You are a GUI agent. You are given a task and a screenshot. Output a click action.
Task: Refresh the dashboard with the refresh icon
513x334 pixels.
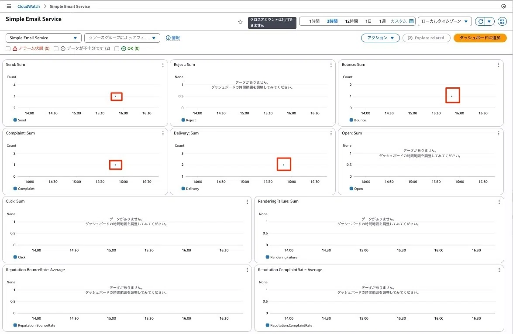click(x=480, y=21)
